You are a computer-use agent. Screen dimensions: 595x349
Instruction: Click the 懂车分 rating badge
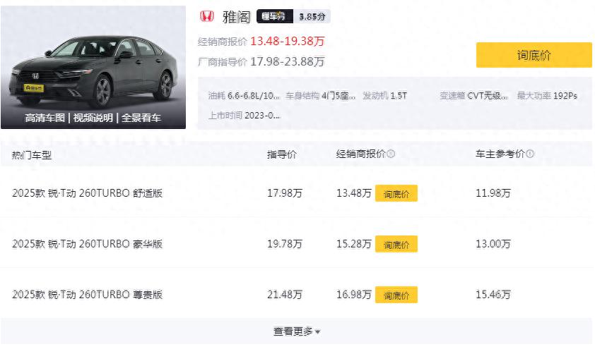pyautogui.click(x=274, y=16)
